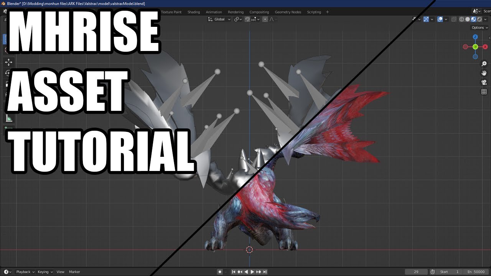Click the negative Z axis gizmo ball
This screenshot has height=276, width=491.
point(475,57)
